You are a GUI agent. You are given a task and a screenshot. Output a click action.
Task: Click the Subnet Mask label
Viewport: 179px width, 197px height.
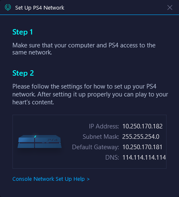coord(101,137)
